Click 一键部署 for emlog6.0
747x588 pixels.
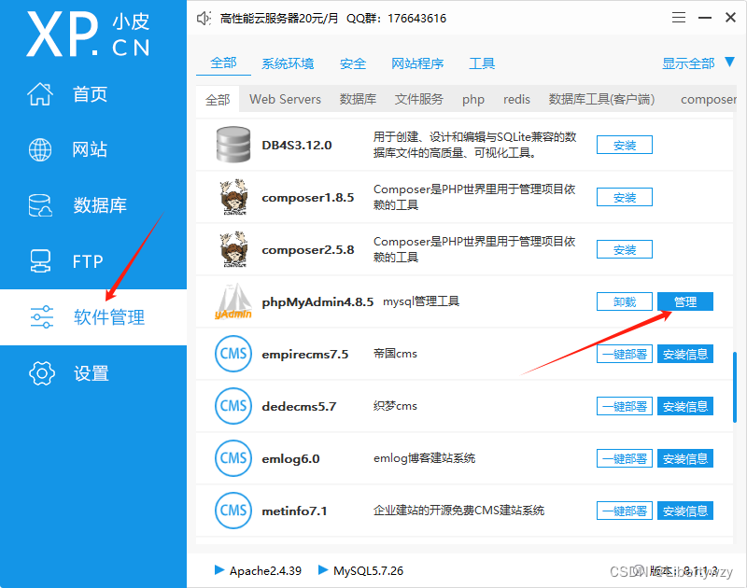tap(624, 458)
